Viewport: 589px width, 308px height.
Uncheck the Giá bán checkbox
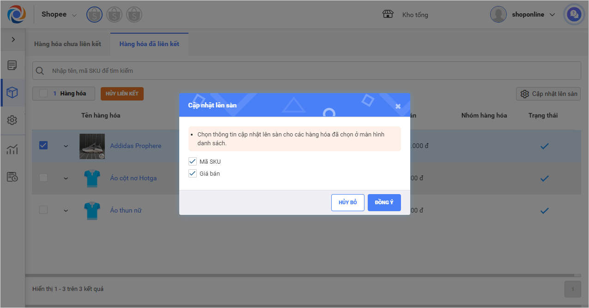(193, 174)
